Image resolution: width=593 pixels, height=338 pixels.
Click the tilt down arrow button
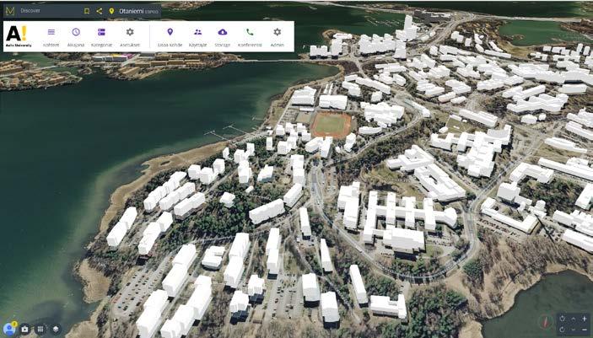[574, 330]
